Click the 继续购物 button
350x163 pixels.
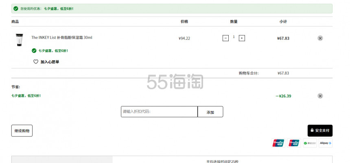(x=22, y=130)
